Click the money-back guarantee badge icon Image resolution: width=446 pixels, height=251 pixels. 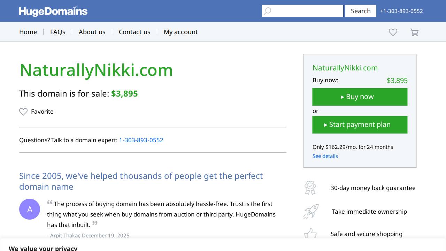coord(310,188)
